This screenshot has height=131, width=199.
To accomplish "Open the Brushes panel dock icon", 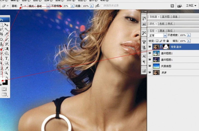I will [x=144, y=42].
